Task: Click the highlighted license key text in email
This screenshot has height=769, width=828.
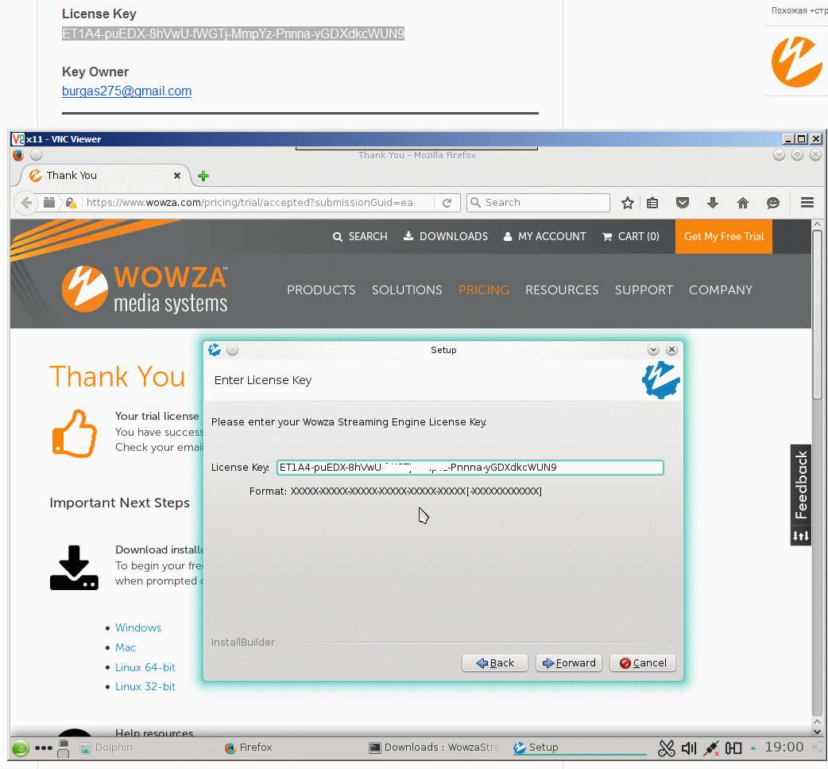Action: (233, 34)
